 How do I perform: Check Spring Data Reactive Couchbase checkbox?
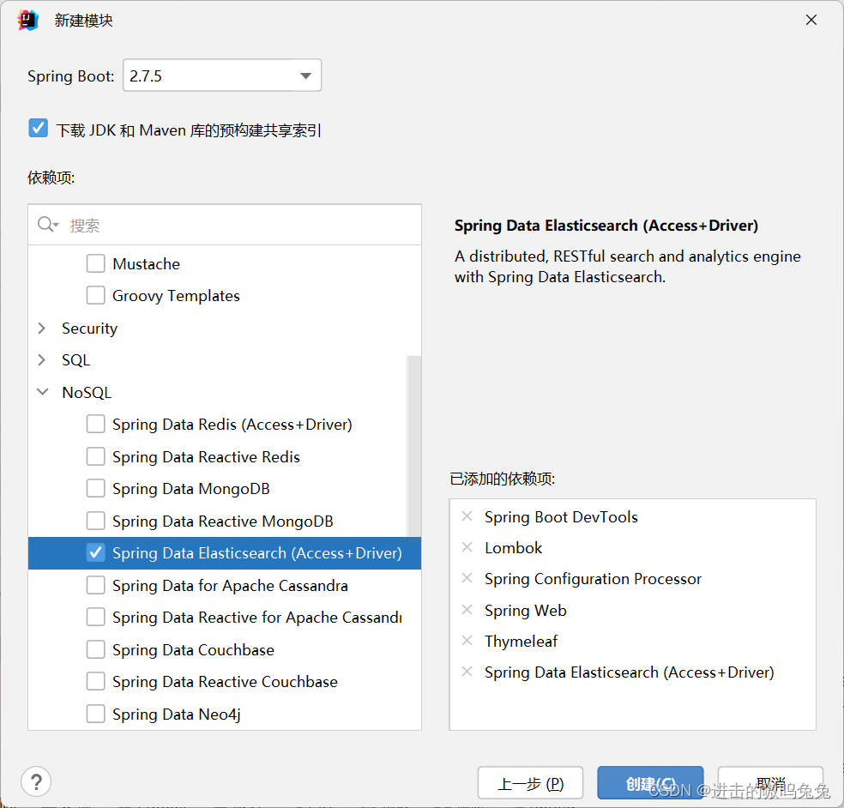coord(96,682)
